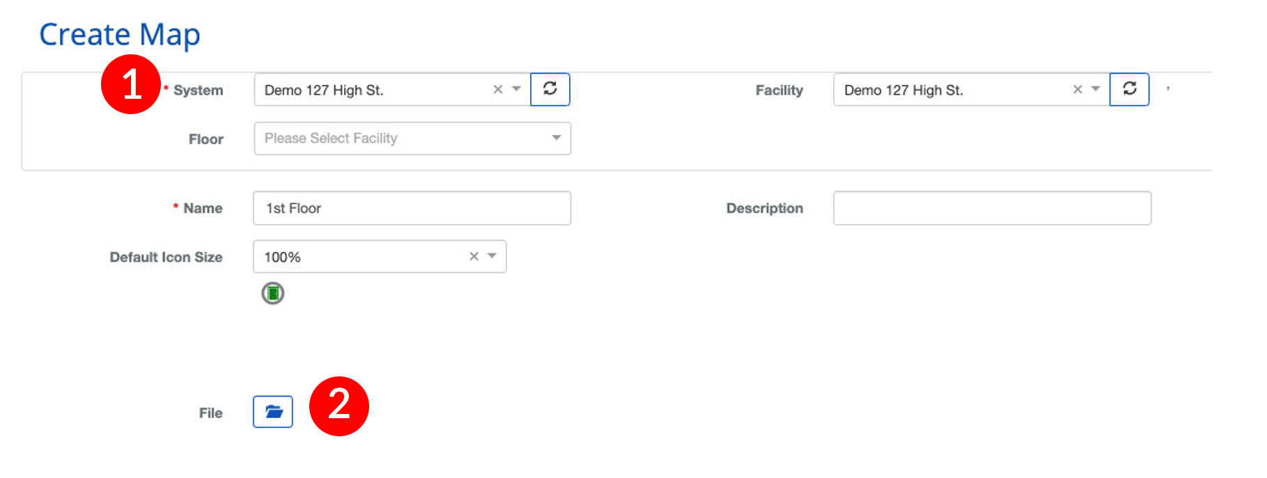The height and width of the screenshot is (478, 1267).
Task: Select the System field showing Demo 127 High St.
Action: tap(369, 90)
